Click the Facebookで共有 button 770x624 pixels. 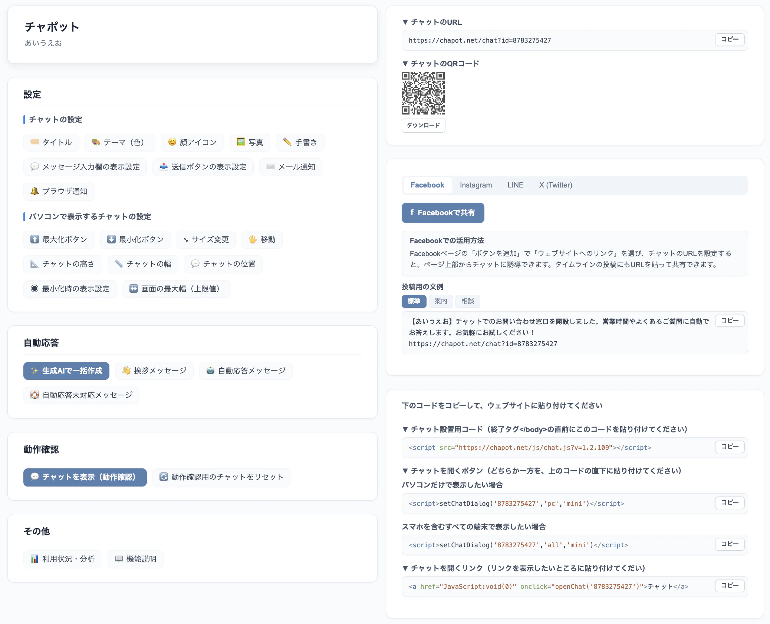pos(443,213)
